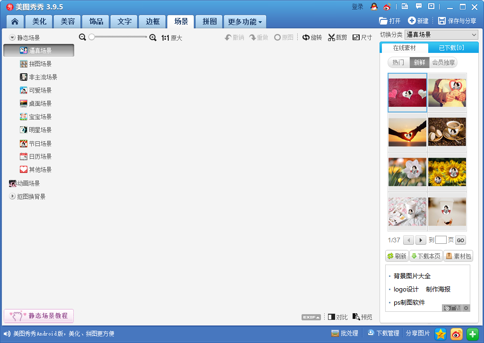Open the 静态场景教程 tutorial link
The image size is (484, 343).
(39, 316)
